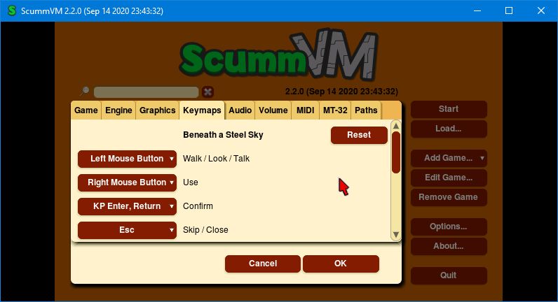
Task: Click the Remove Game launcher button
Action: tap(449, 197)
